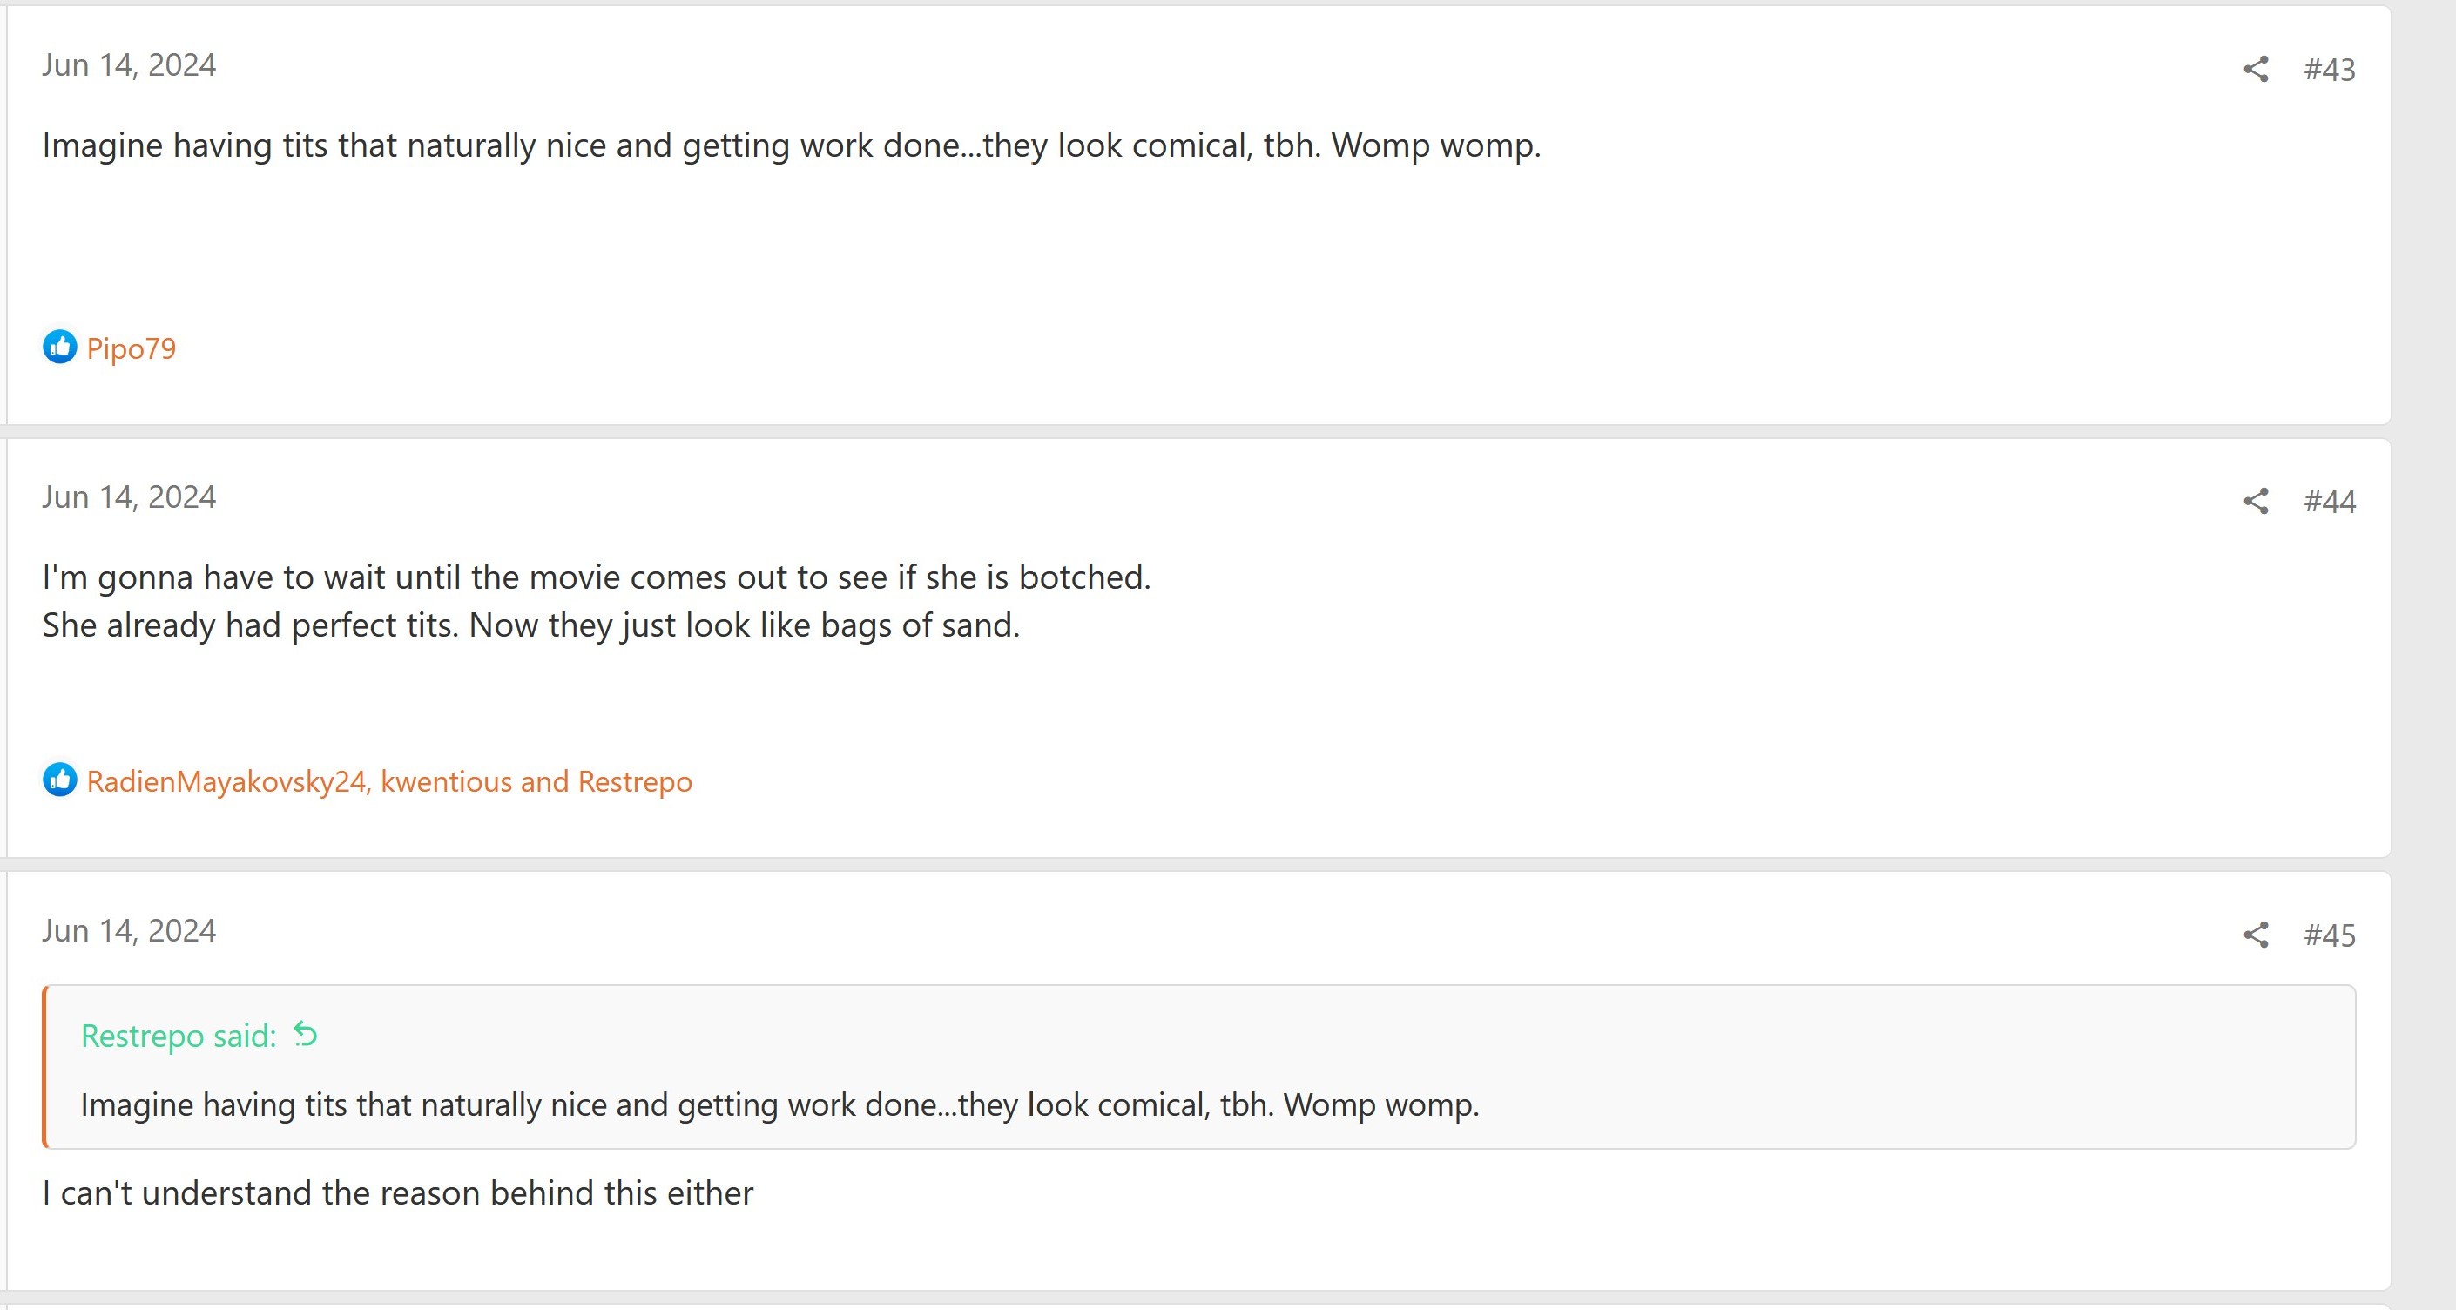
Task: Jump to original post via quote arrow icon
Action: click(x=305, y=1035)
